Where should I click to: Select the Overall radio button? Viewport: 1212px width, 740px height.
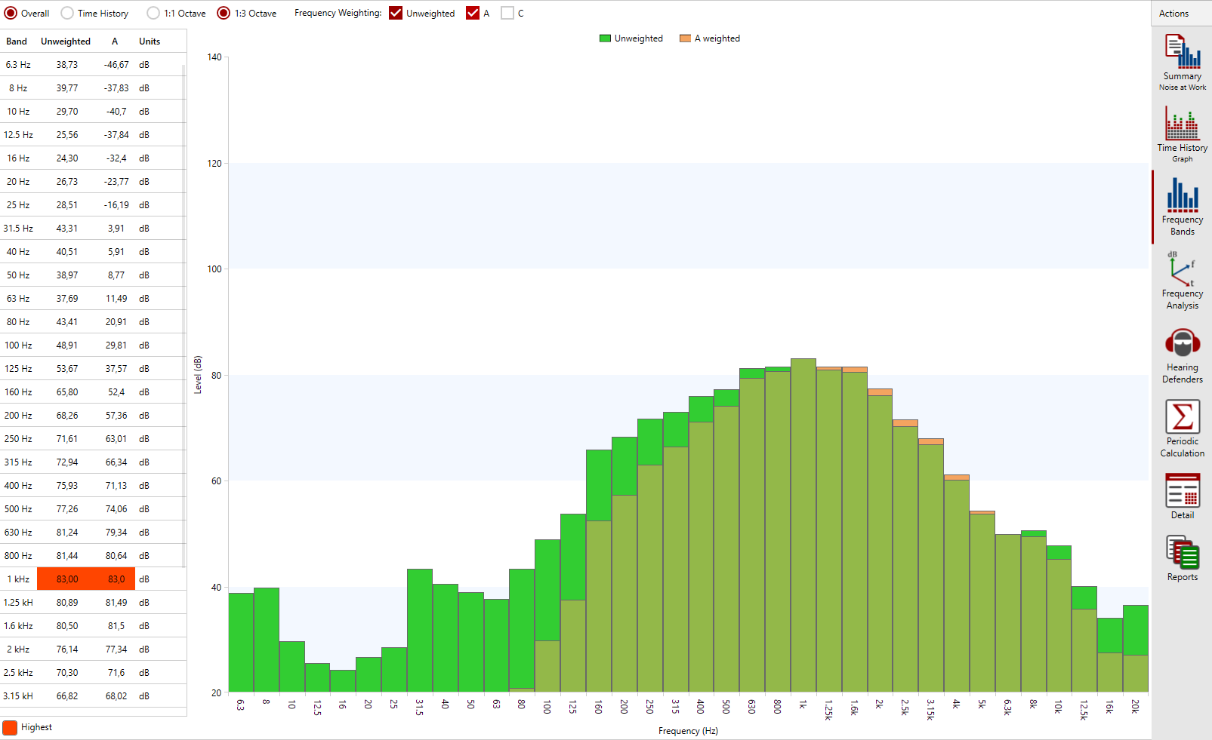pos(11,13)
